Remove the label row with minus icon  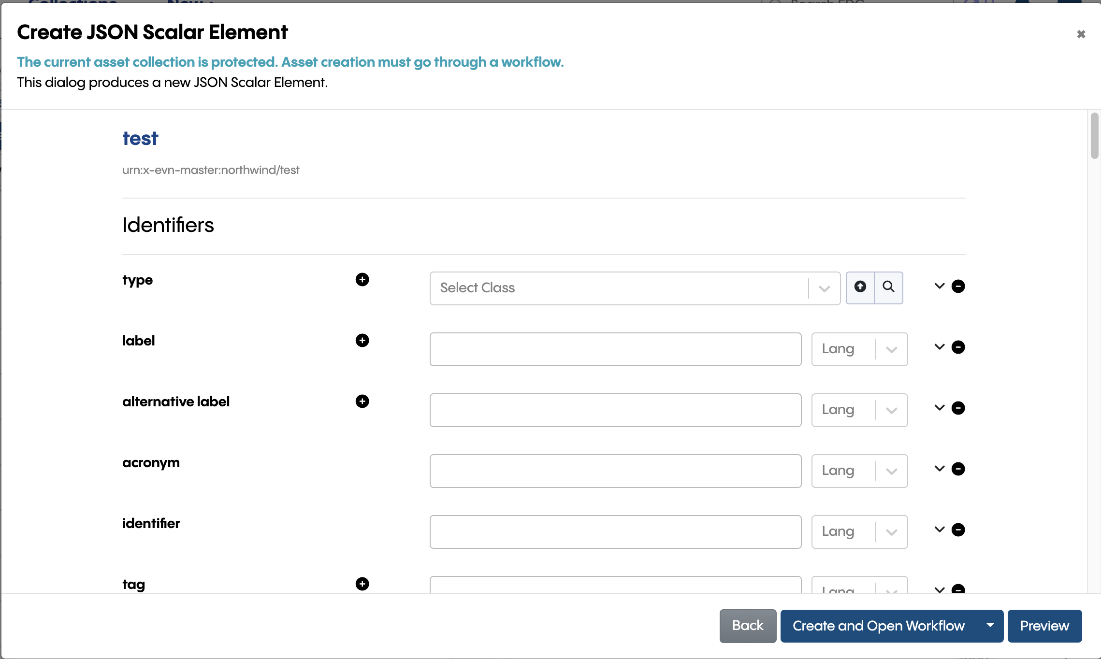click(x=958, y=347)
